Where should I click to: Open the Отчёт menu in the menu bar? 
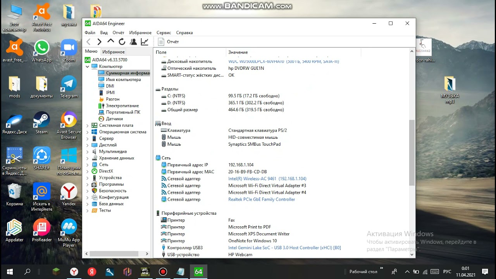coord(118,33)
